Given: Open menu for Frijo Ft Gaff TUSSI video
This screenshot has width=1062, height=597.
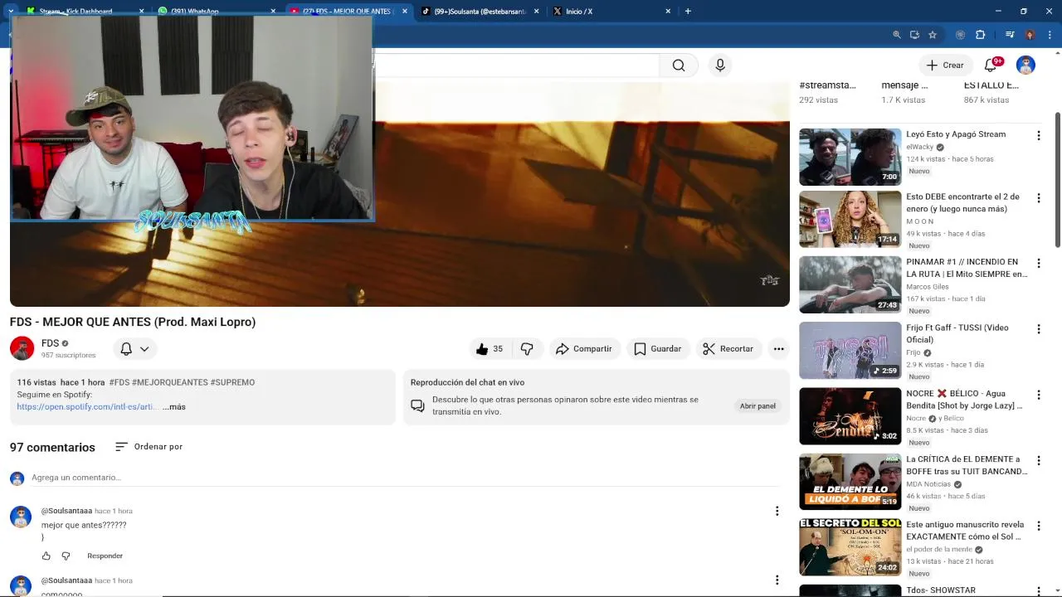Looking at the screenshot, I should click(x=1038, y=329).
